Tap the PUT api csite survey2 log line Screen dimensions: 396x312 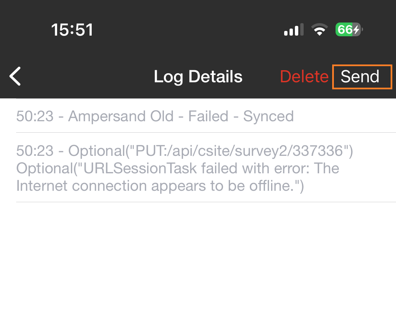coord(184,151)
